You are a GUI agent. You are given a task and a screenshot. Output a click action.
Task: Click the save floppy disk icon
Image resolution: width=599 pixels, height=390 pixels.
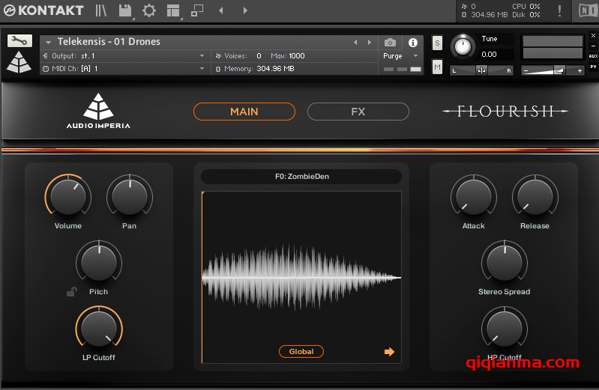click(125, 10)
